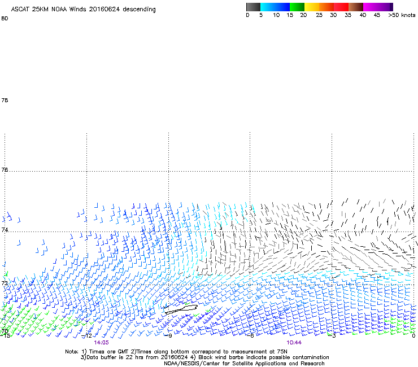
Task: Click the '>50 knots' legend label
Action: click(402, 15)
